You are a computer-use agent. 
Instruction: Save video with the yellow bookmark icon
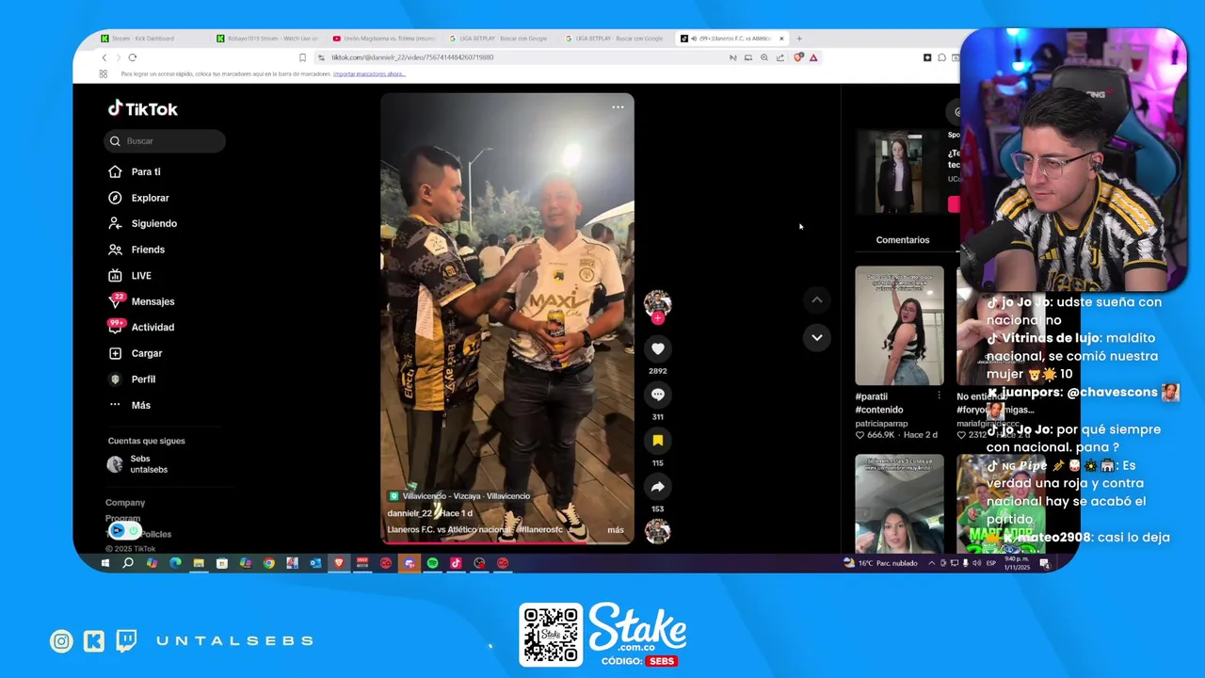[658, 441]
